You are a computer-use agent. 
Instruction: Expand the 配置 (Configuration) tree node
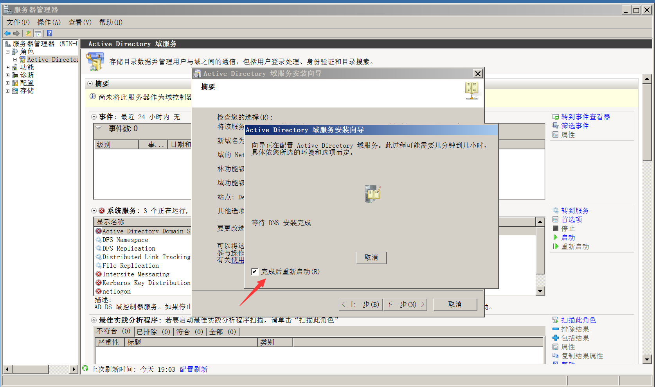[7, 83]
